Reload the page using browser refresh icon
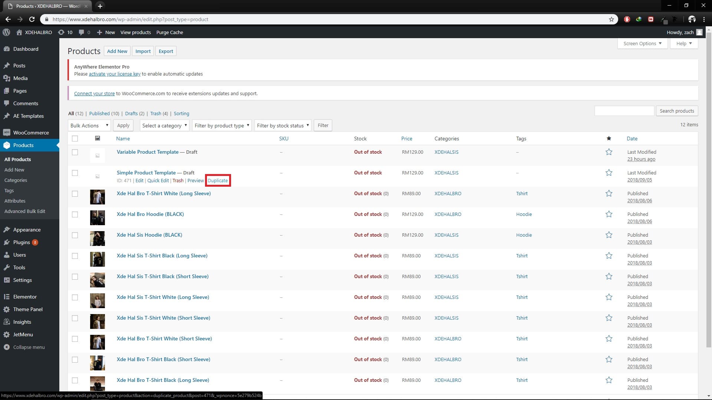This screenshot has height=400, width=712. tap(32, 19)
